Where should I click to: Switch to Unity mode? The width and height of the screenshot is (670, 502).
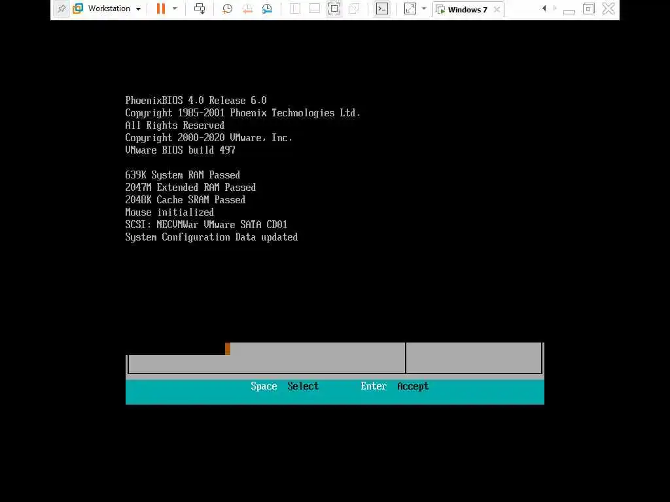354,8
